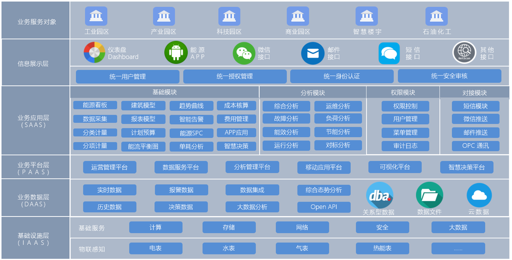Image resolution: width=512 pixels, height=260 pixels.
Task: Select the Android 能源APP icon
Action: [x=176, y=52]
